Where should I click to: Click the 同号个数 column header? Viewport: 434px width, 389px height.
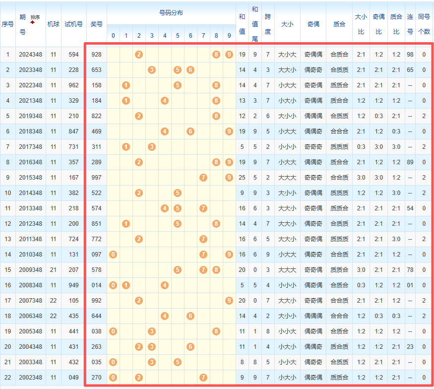click(424, 23)
